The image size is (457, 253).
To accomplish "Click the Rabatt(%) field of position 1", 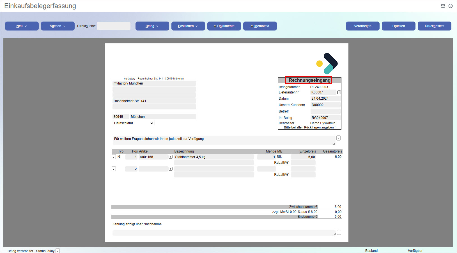I will (x=303, y=163).
